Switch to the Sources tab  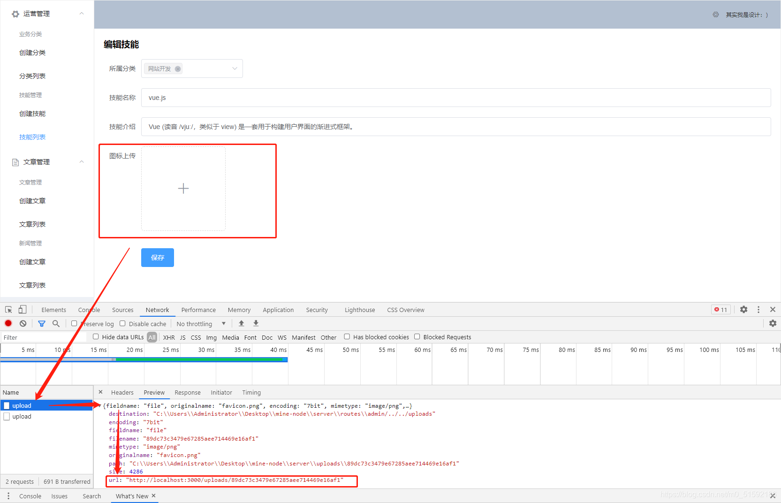123,310
